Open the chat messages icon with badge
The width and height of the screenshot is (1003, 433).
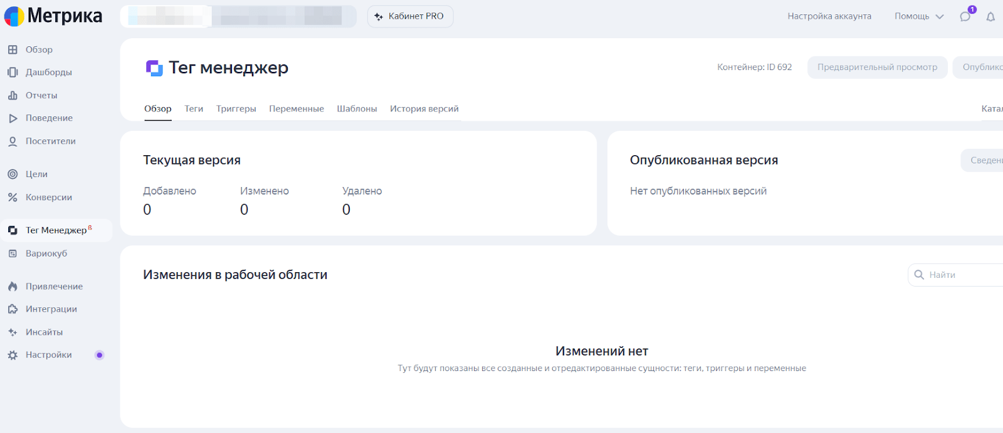pyautogui.click(x=965, y=16)
